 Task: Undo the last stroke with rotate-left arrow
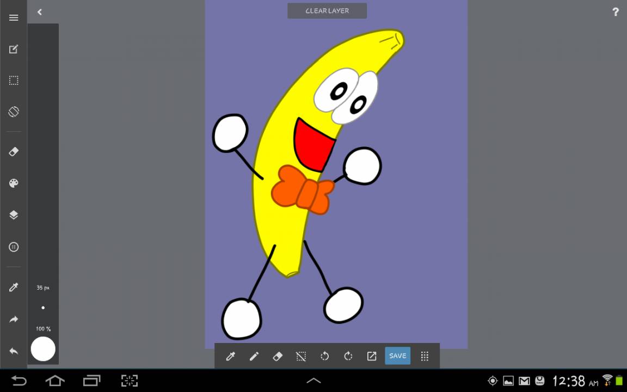[324, 356]
